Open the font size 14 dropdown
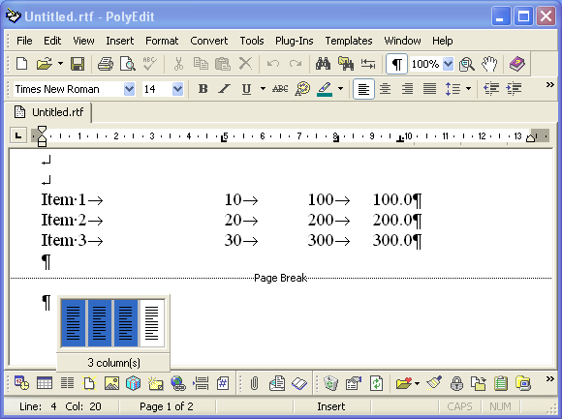The image size is (562, 419). click(177, 89)
